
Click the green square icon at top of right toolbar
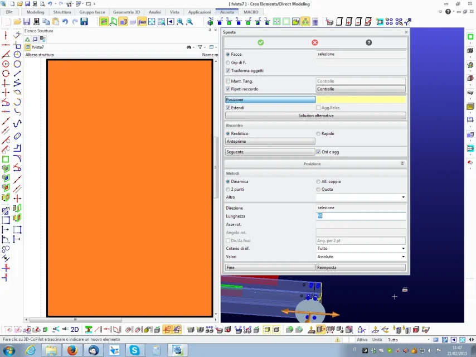point(470,37)
